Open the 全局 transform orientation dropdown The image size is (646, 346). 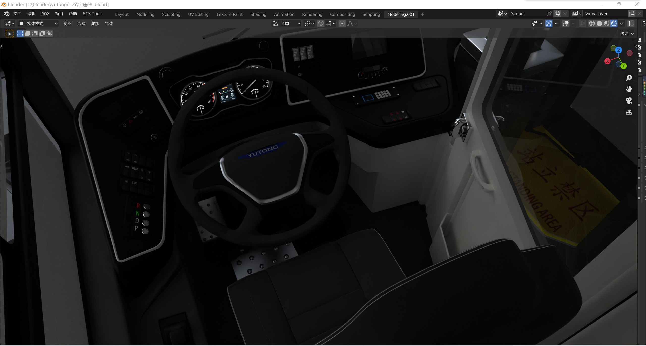pyautogui.click(x=286, y=23)
